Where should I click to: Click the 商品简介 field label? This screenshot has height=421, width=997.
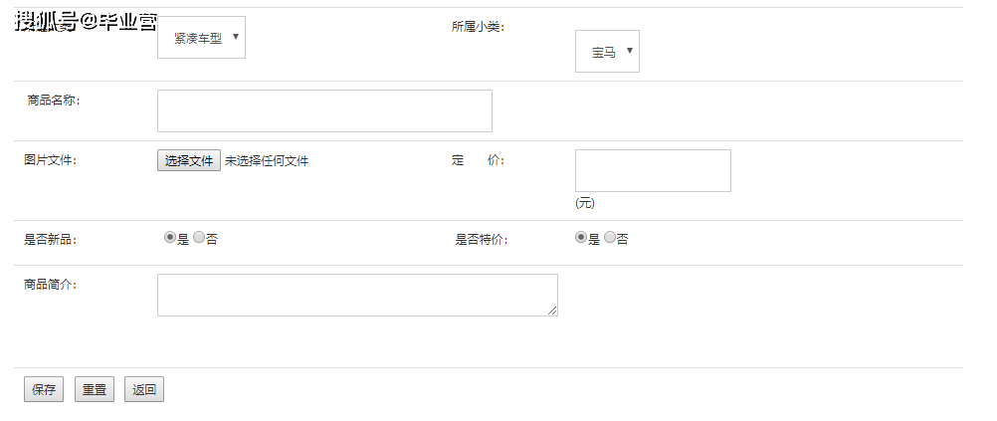50,285
